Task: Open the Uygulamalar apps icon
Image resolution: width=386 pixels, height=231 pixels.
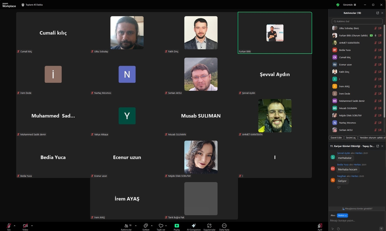Action: tap(209, 227)
